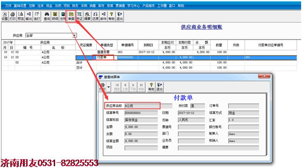Click the 日期 field 2017-10-12 in dialog
Screen dimensions: 302x168
coord(191,113)
